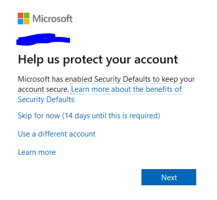The image size is (217, 200).
Task: Open the standalone 'Learn more' link
Action: tap(37, 152)
